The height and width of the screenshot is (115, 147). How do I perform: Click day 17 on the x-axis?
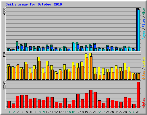click(78, 112)
